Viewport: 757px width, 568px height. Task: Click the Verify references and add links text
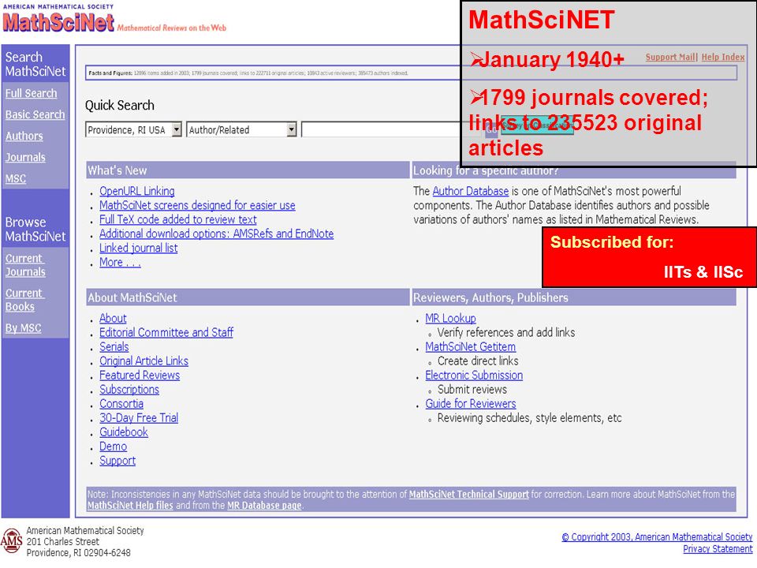[x=506, y=332]
